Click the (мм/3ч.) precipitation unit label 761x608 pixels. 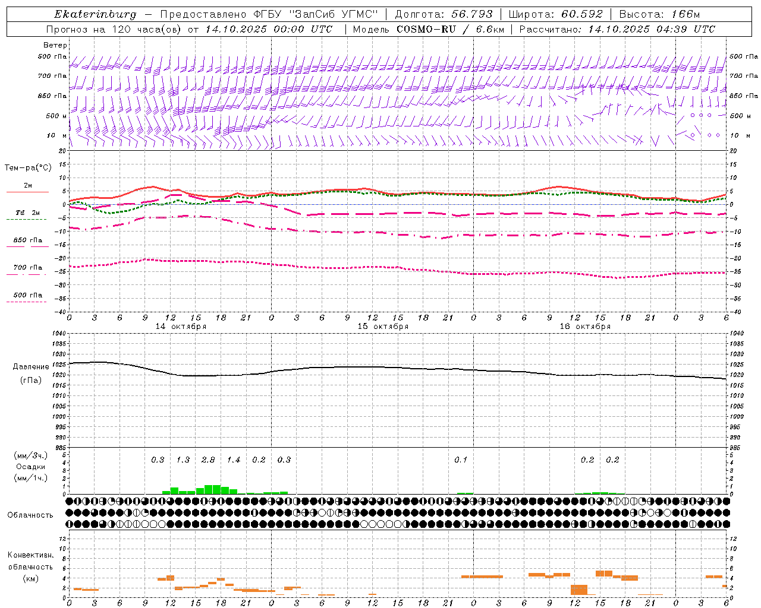pyautogui.click(x=31, y=455)
